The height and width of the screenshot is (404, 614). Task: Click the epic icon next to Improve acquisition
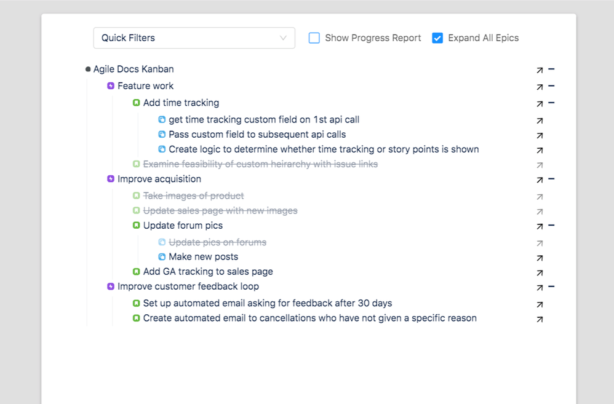(110, 179)
